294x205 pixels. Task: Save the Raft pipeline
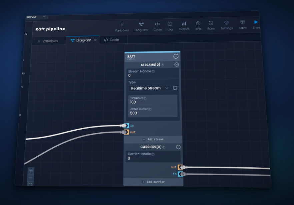tap(243, 24)
